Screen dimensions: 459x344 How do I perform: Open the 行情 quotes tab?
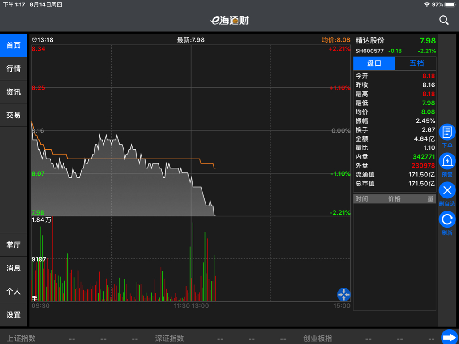pyautogui.click(x=13, y=69)
